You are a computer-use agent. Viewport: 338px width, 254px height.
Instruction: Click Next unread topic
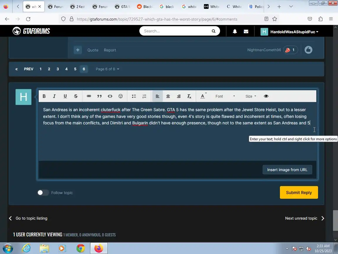[305, 218]
